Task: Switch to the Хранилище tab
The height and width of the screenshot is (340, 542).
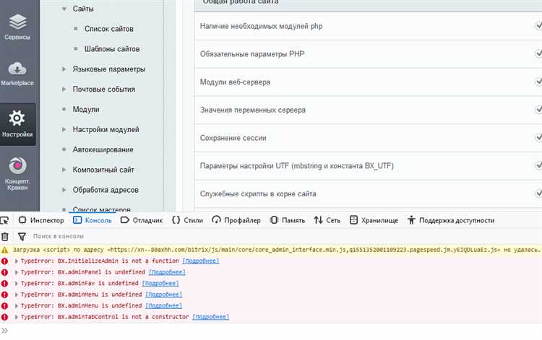Action: pyautogui.click(x=374, y=220)
